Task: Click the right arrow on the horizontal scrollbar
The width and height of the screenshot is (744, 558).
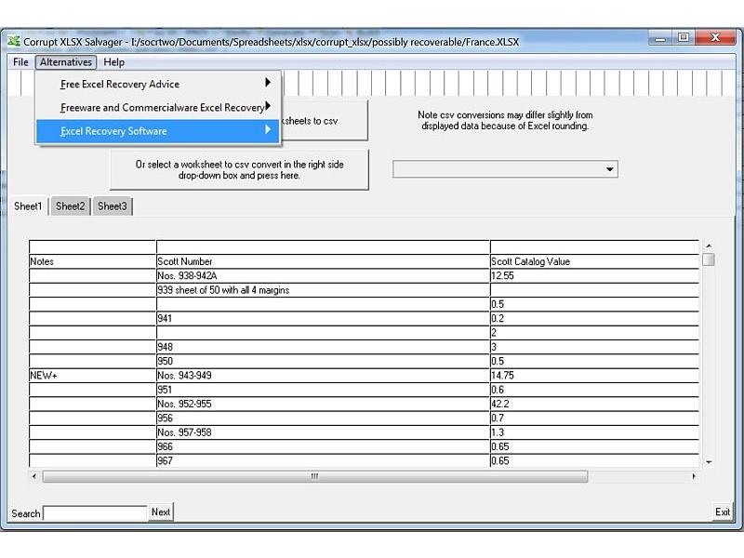Action: (692, 477)
